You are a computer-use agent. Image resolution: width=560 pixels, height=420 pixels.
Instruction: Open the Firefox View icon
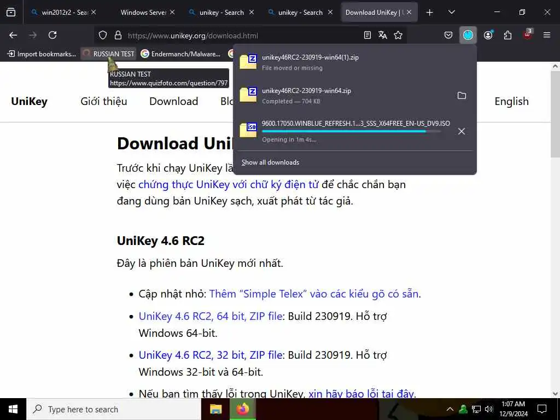(x=11, y=13)
